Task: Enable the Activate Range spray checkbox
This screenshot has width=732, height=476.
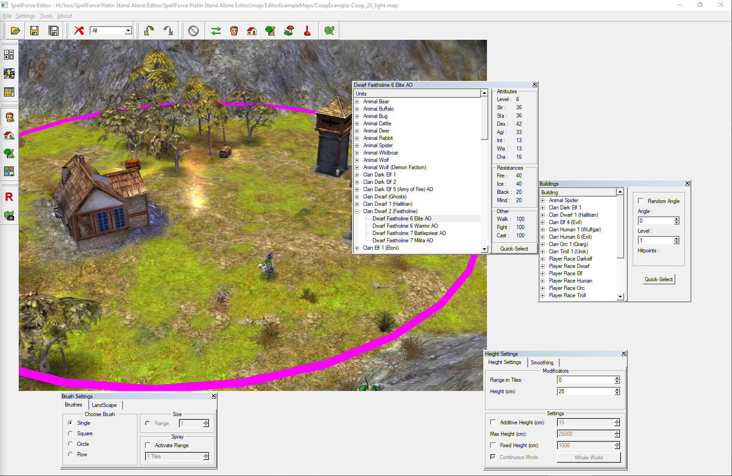Action: click(x=148, y=445)
